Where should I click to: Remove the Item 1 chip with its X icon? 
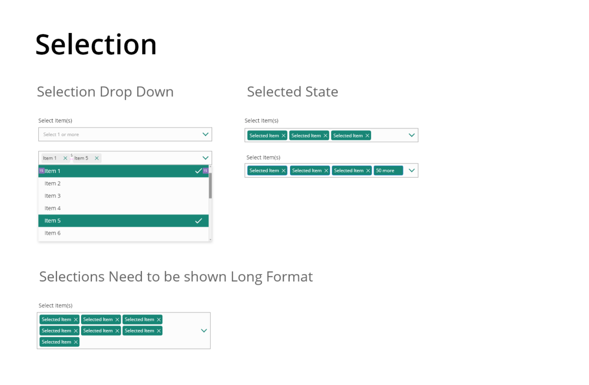pos(65,158)
